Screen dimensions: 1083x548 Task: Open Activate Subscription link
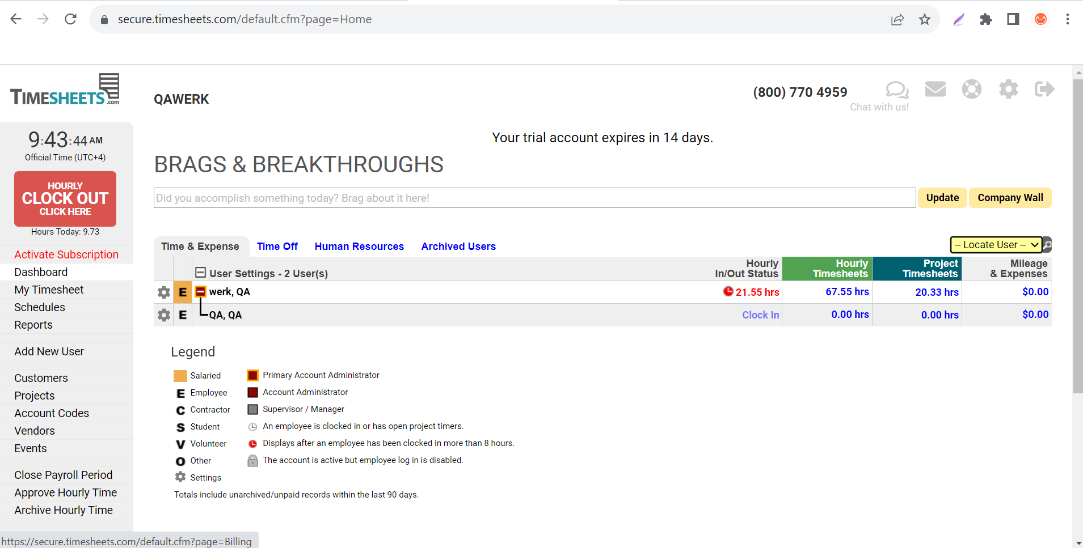(x=66, y=254)
